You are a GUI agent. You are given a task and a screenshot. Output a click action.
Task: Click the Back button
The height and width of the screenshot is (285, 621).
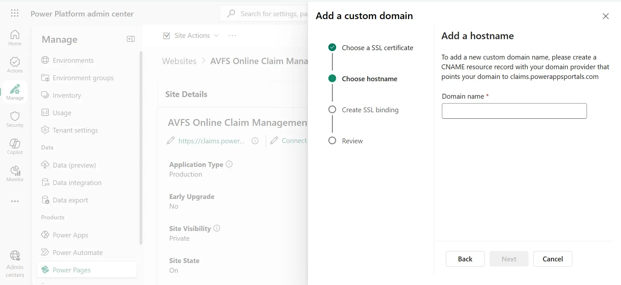pos(465,259)
